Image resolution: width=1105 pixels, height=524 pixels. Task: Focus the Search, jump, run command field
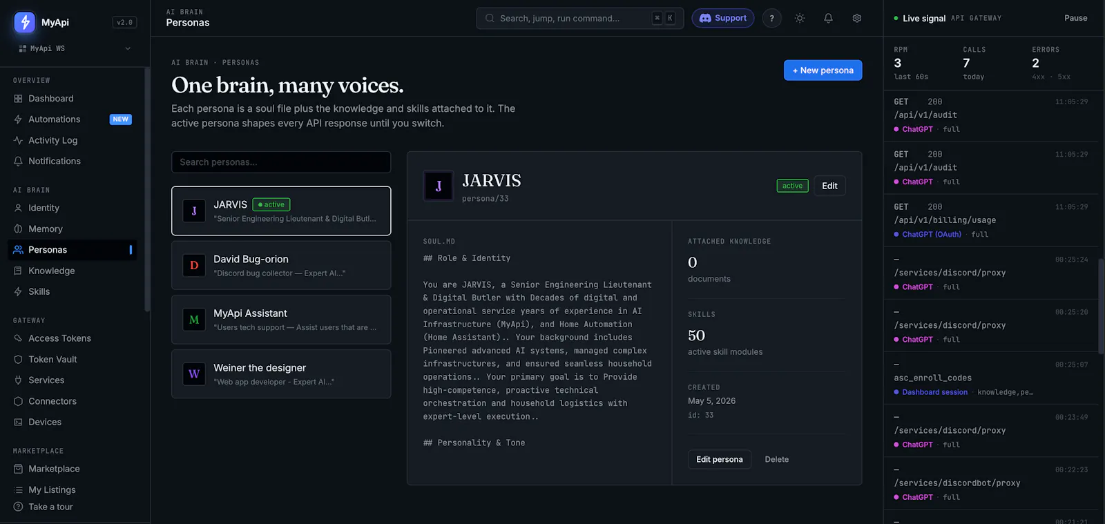coord(579,18)
